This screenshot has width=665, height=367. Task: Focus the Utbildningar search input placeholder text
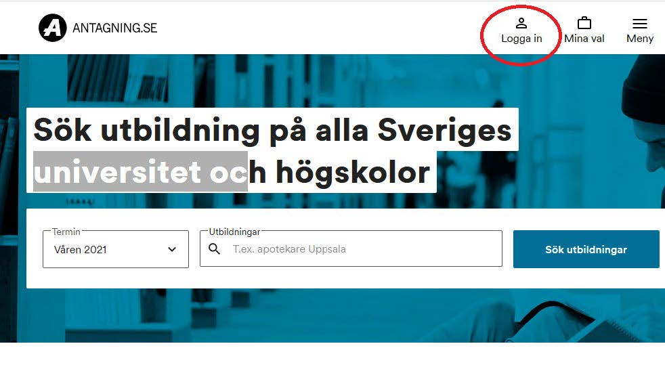tap(289, 249)
